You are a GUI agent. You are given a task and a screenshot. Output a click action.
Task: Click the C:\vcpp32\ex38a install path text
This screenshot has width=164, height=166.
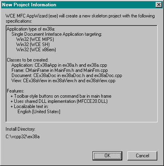point(23,137)
